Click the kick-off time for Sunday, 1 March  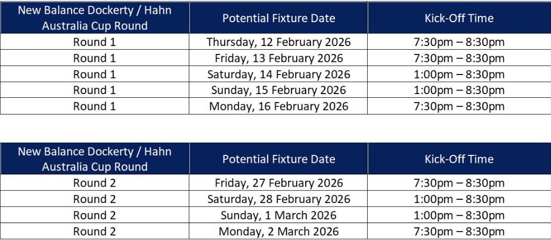point(459,215)
